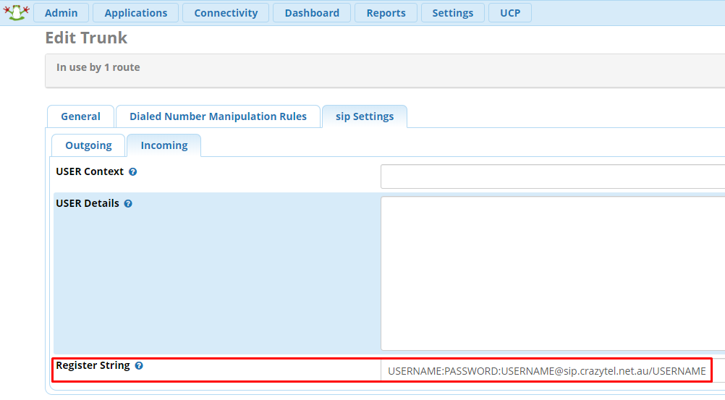Viewport: 725px width, 400px height.
Task: Click inside the USER Details text area
Action: coord(553,273)
